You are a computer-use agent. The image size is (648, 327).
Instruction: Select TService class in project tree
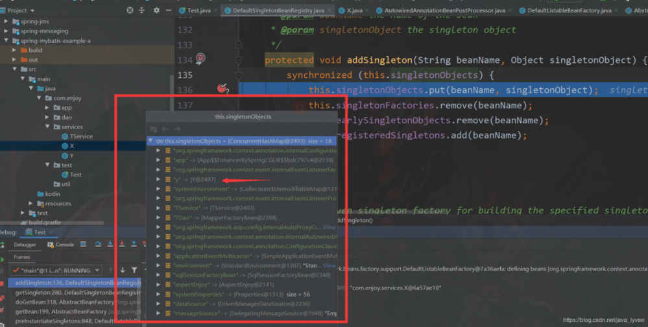pos(77,136)
